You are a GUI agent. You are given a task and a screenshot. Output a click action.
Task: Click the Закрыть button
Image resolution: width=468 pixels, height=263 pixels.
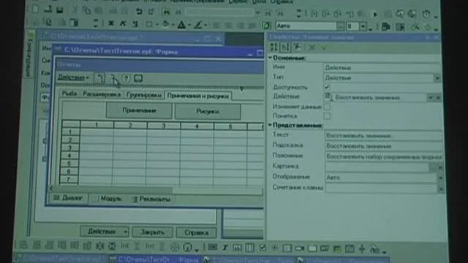[152, 232]
